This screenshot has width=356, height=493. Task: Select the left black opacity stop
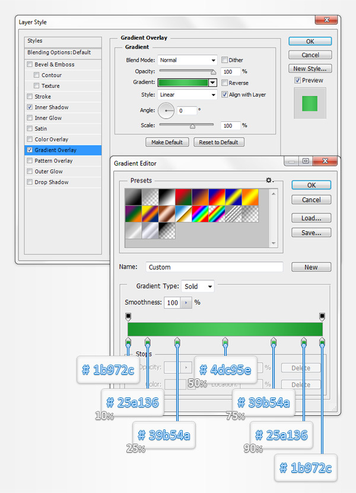coord(128,317)
